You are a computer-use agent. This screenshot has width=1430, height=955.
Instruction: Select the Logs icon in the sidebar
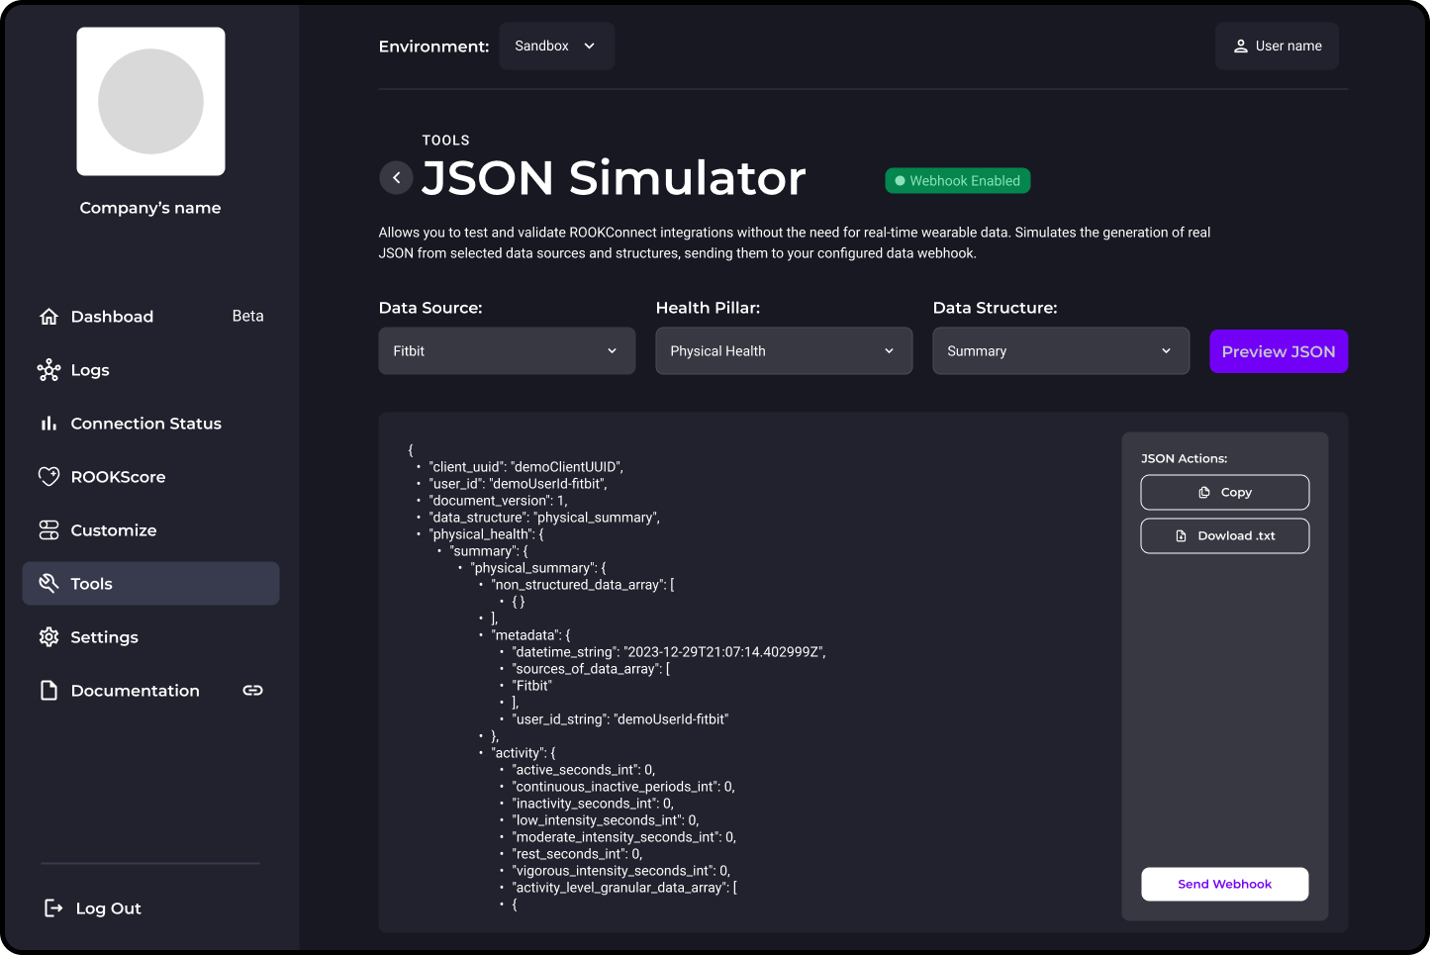pos(49,370)
